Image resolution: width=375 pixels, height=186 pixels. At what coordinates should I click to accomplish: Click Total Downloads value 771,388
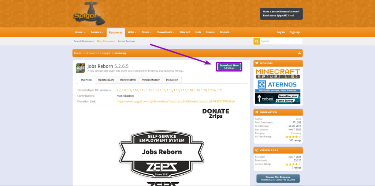coord(297,122)
